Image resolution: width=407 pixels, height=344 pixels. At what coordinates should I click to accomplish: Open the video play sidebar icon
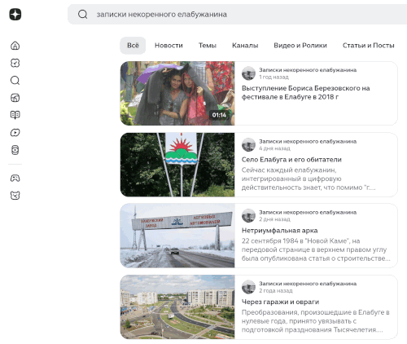click(15, 132)
